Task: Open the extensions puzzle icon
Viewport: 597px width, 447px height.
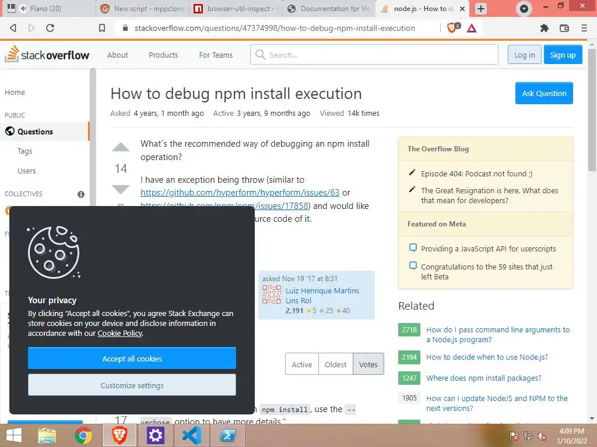Action: [545, 28]
